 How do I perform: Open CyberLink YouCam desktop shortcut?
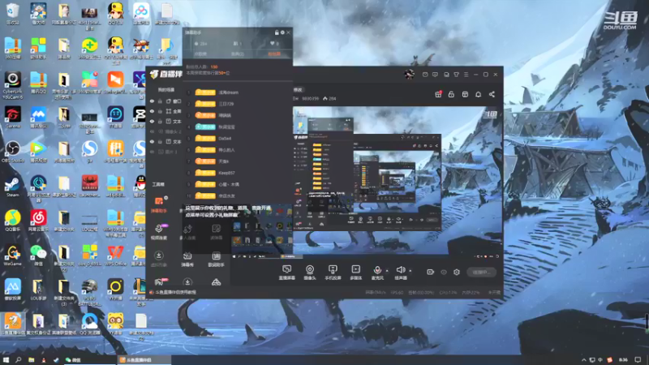(12, 85)
